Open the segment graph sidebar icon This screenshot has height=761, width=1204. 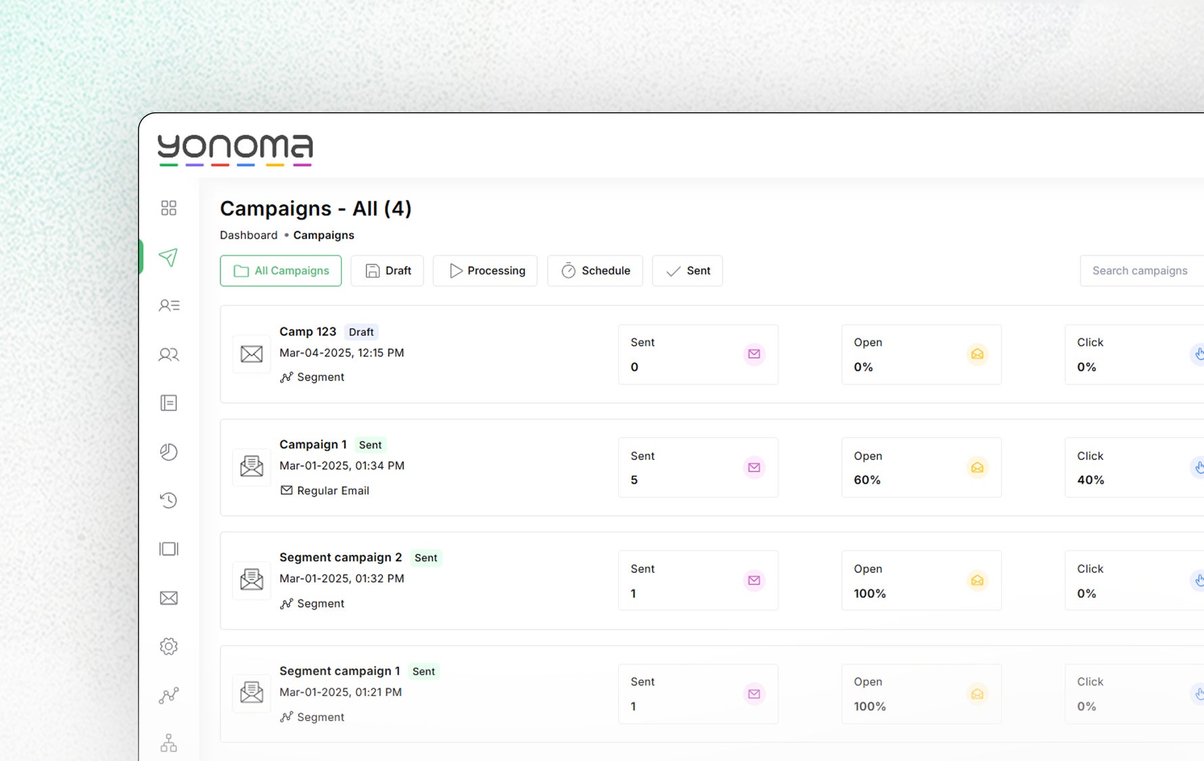click(x=168, y=695)
